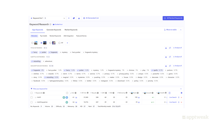The width and height of the screenshot is (213, 124).
Task: Select the ASA Integration sub-tab
Action: (69, 36)
